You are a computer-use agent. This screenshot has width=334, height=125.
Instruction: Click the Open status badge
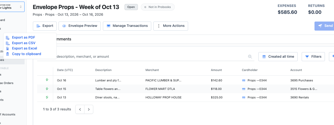[x=131, y=7]
